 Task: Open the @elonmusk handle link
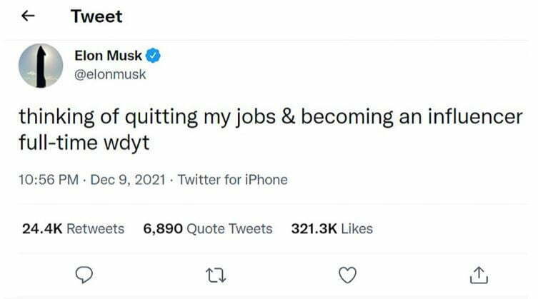click(x=109, y=74)
